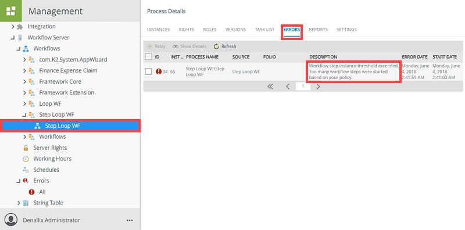Switch to the Instances tab

click(x=158, y=30)
